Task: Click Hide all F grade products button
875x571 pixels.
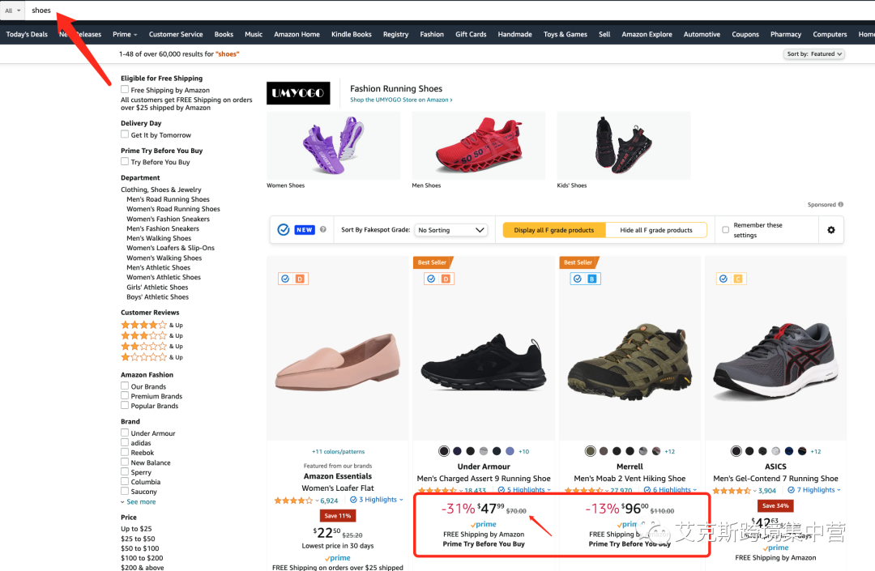Action: 655,230
